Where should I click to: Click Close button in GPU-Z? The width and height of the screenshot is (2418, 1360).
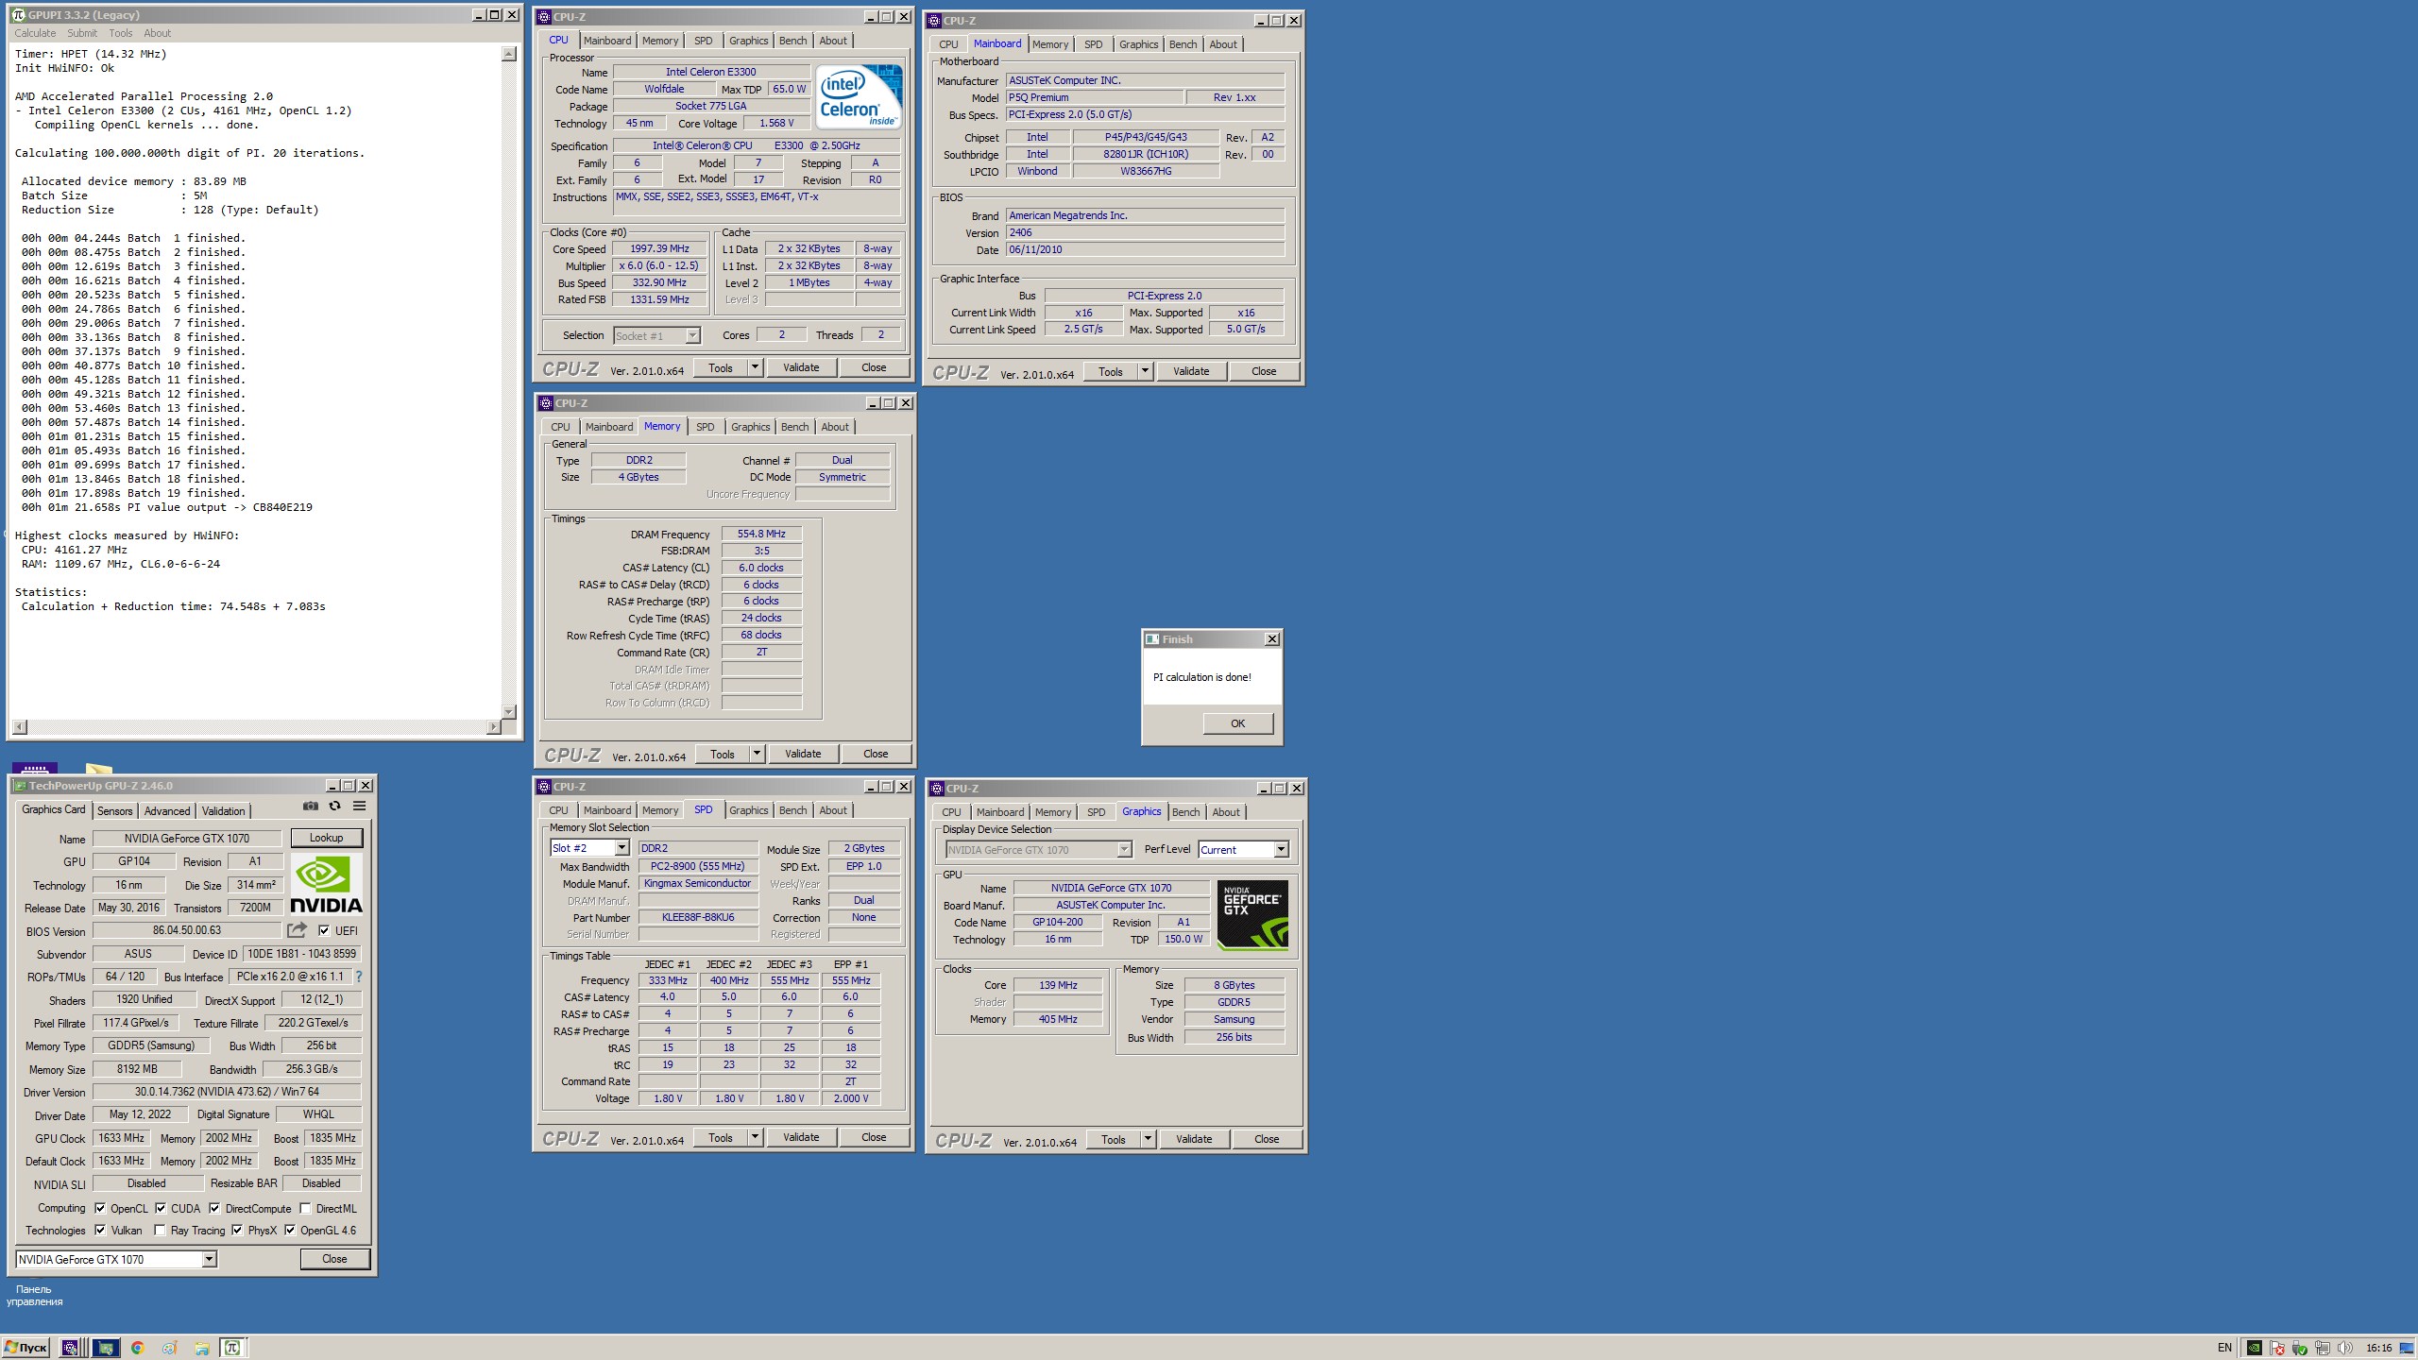[334, 1259]
